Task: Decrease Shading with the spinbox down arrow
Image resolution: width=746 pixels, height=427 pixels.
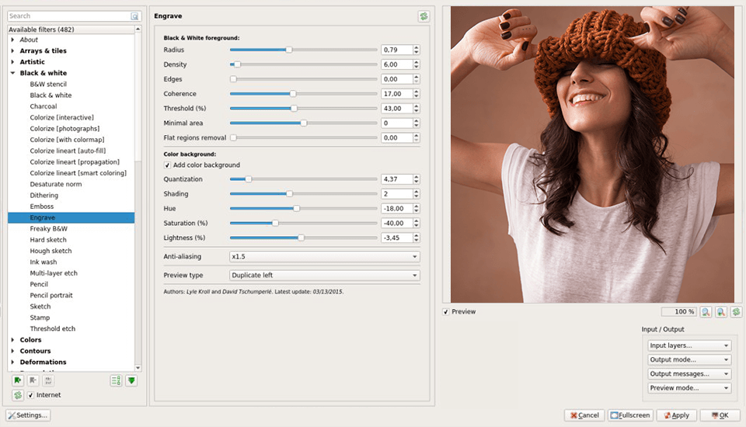Action: coord(417,196)
